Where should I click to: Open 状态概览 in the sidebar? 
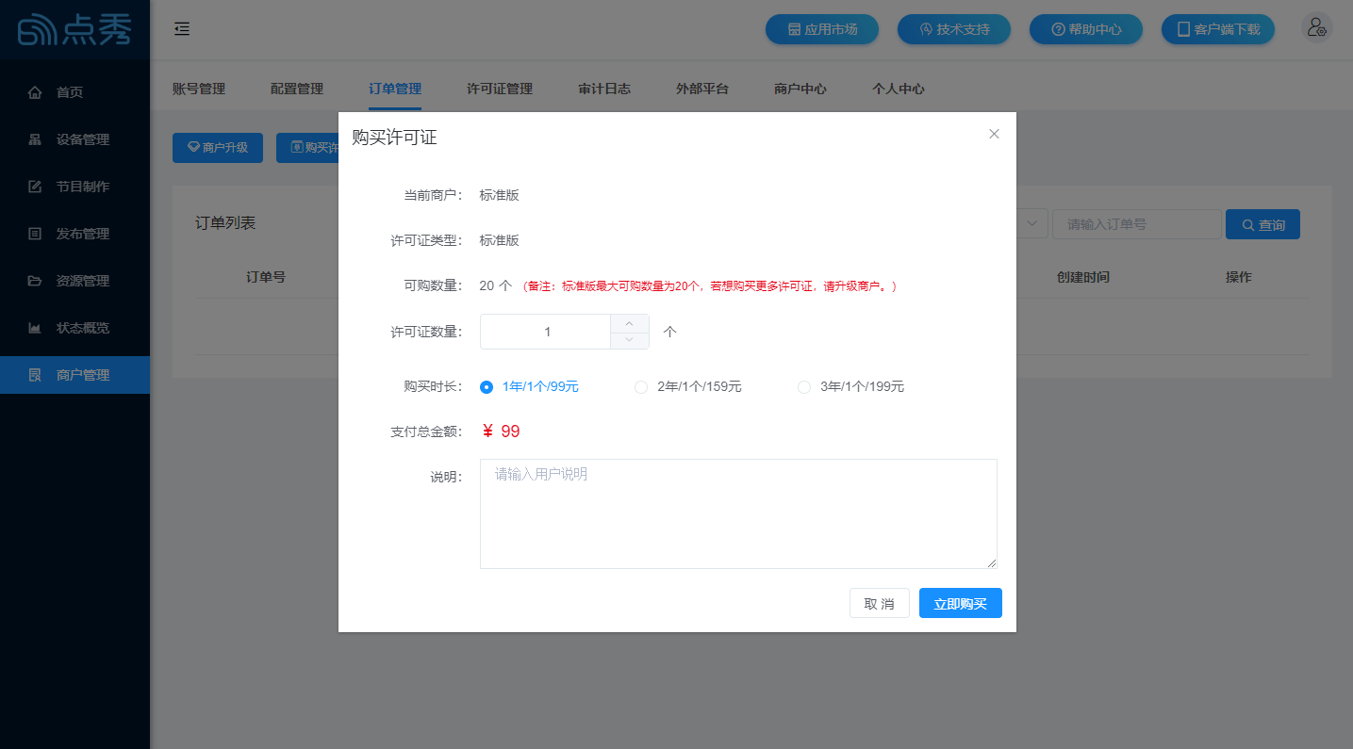coord(74,328)
